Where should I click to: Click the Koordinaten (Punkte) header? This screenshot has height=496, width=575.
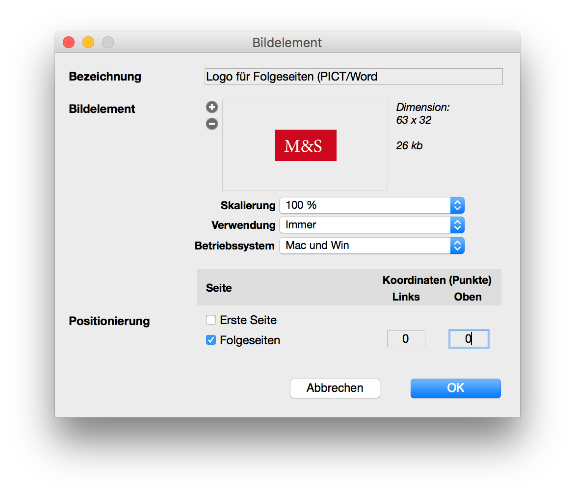[437, 280]
